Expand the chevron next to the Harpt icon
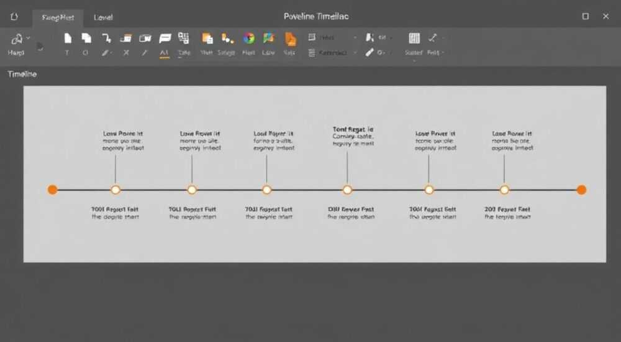 [x=28, y=38]
